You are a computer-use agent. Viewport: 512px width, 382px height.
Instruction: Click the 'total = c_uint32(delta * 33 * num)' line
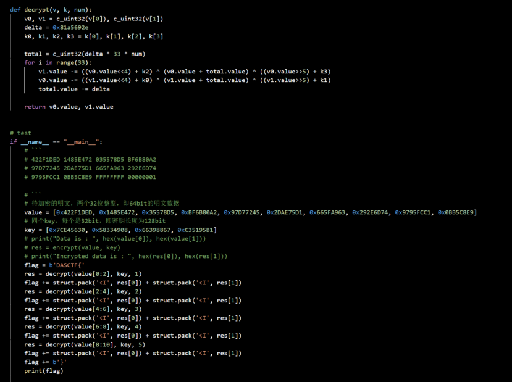[85, 54]
